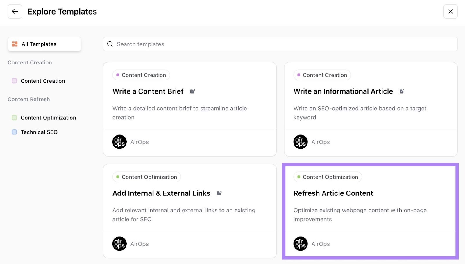Click the back arrow icon
465x264 pixels.
(15, 11)
